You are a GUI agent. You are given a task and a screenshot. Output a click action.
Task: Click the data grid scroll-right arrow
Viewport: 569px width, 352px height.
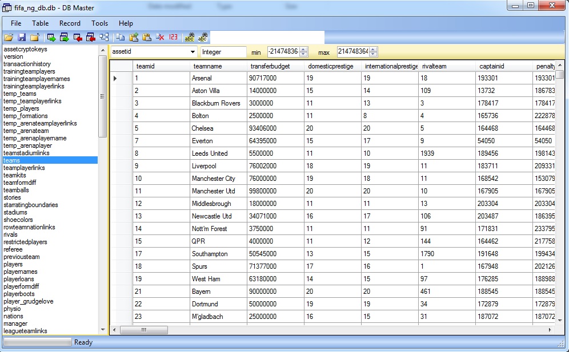click(x=550, y=330)
